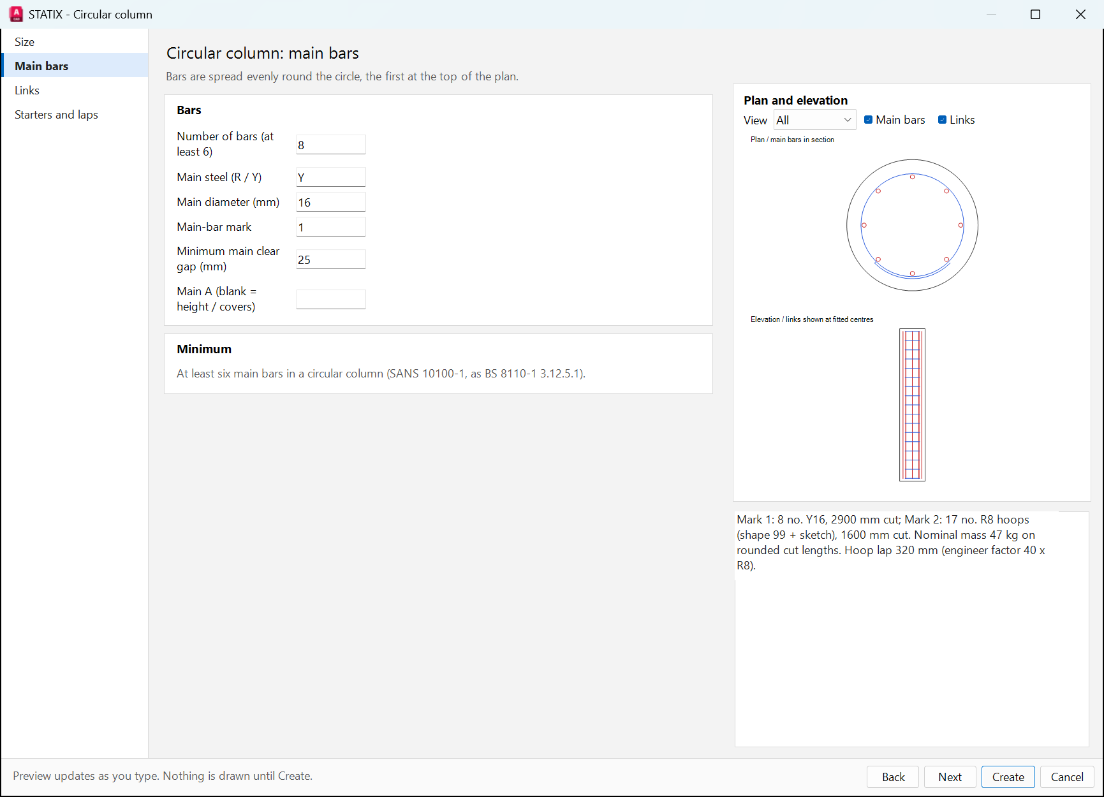This screenshot has width=1104, height=797.
Task: Open Starters and laps page
Action: click(75, 115)
